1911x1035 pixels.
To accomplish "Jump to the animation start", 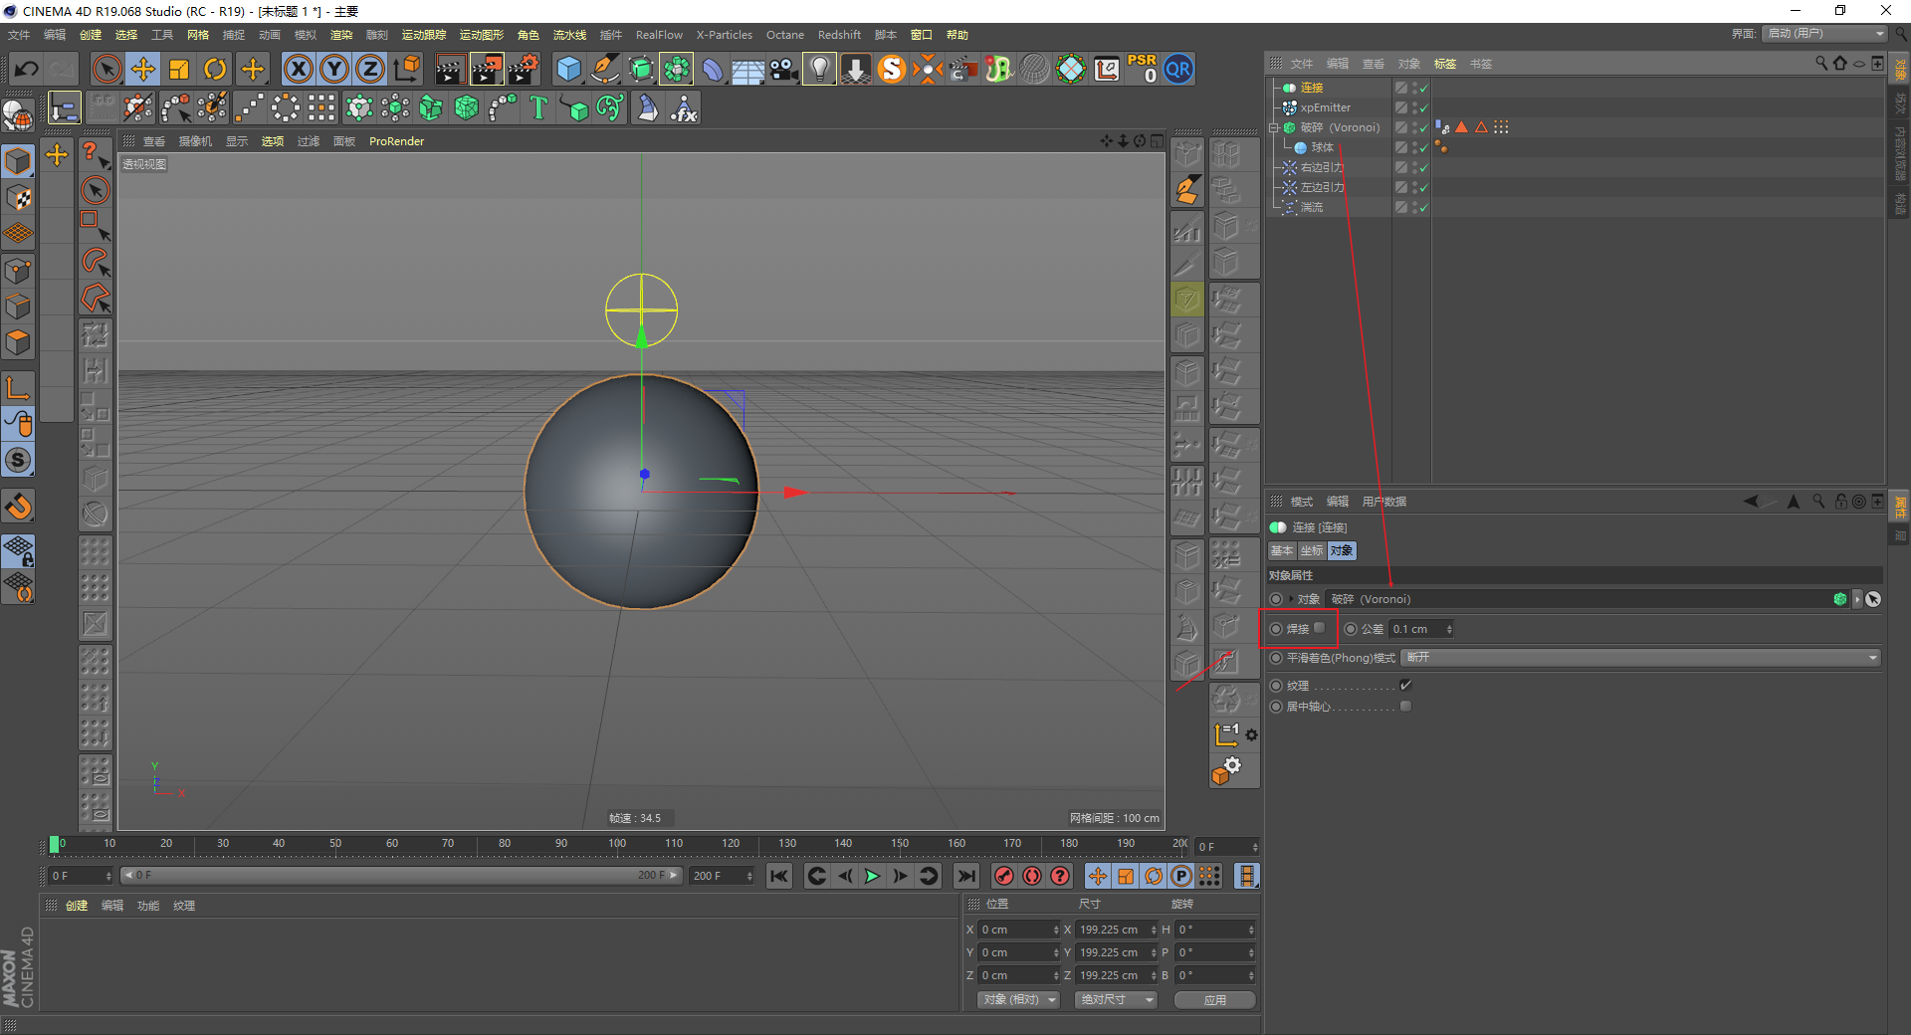I will pos(779,876).
